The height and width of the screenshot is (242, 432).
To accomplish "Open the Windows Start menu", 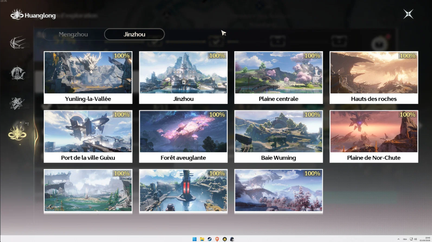I will tap(195, 239).
